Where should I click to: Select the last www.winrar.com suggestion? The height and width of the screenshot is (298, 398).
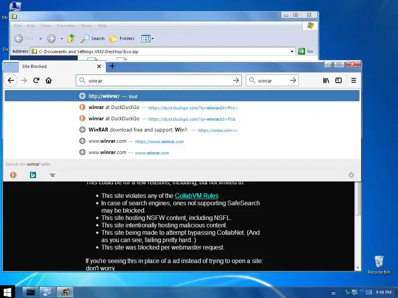182,152
